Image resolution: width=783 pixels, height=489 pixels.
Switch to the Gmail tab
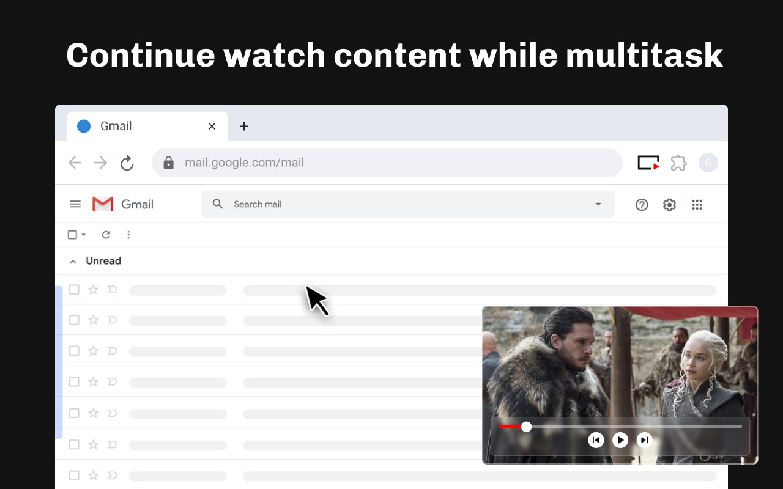pos(147,126)
